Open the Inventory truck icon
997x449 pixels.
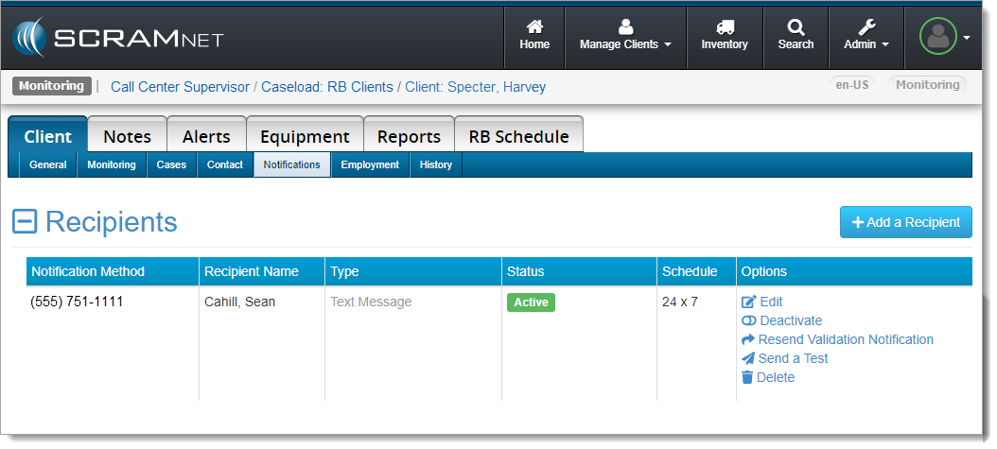(x=725, y=27)
